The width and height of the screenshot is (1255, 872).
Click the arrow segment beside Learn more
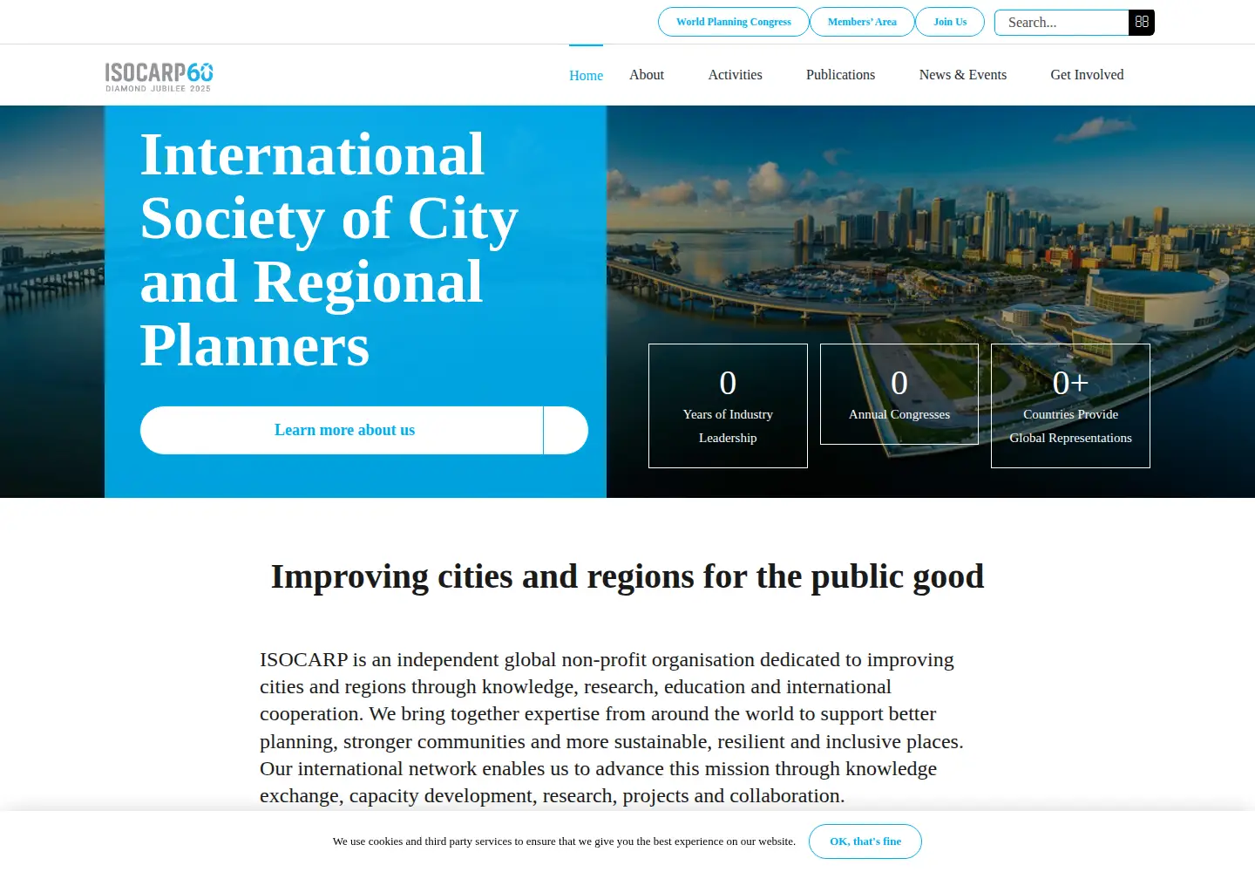point(566,430)
